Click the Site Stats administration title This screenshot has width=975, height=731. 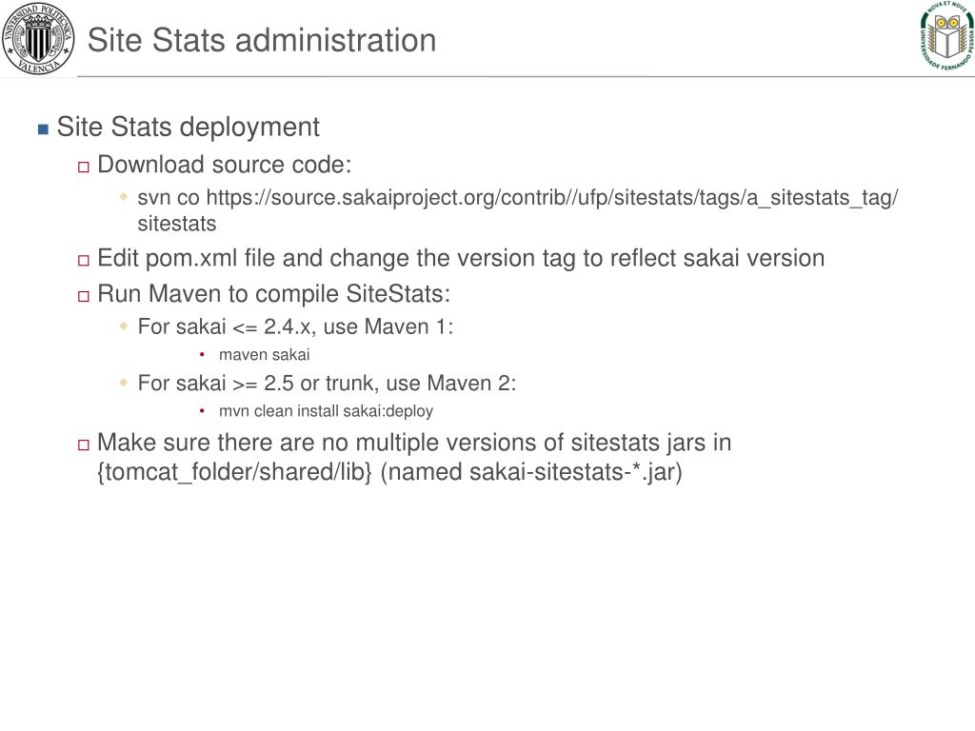[262, 40]
